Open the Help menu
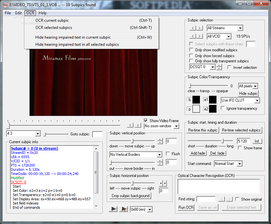 click(x=43, y=13)
